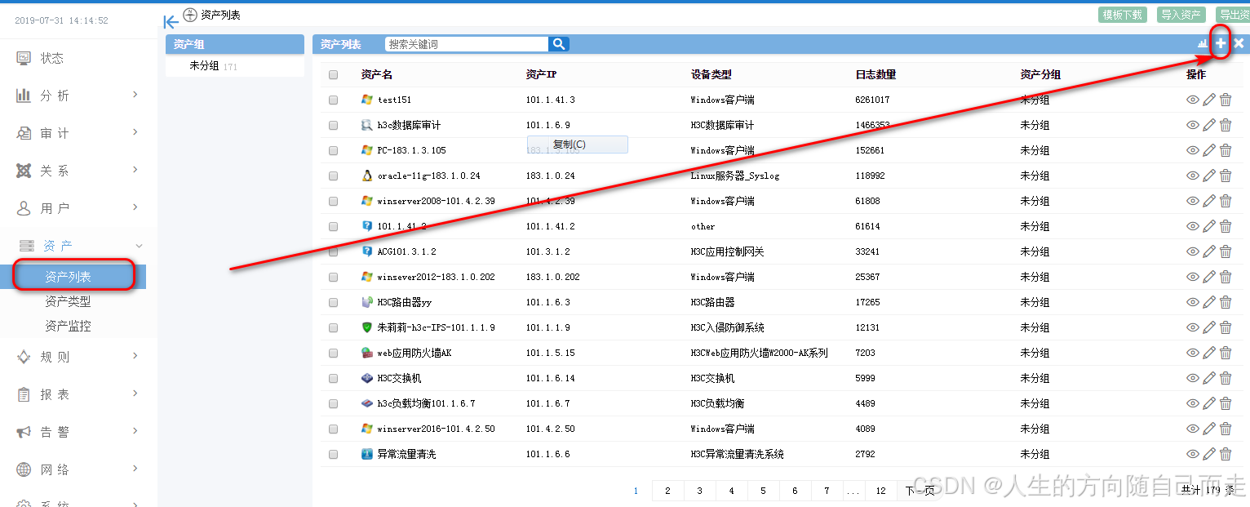Click the log count 6261017 cell
This screenshot has width=1250, height=507.
(872, 100)
